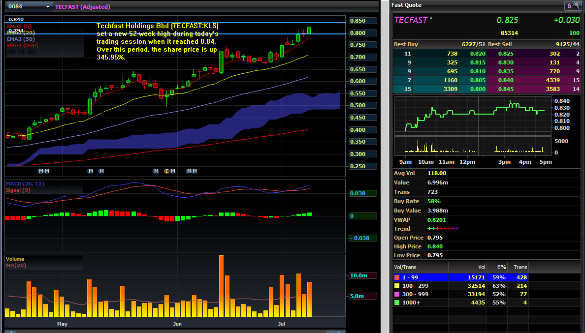Select the highlighted 1 - 99 volume row
This screenshot has width=585, height=333.
click(x=461, y=277)
